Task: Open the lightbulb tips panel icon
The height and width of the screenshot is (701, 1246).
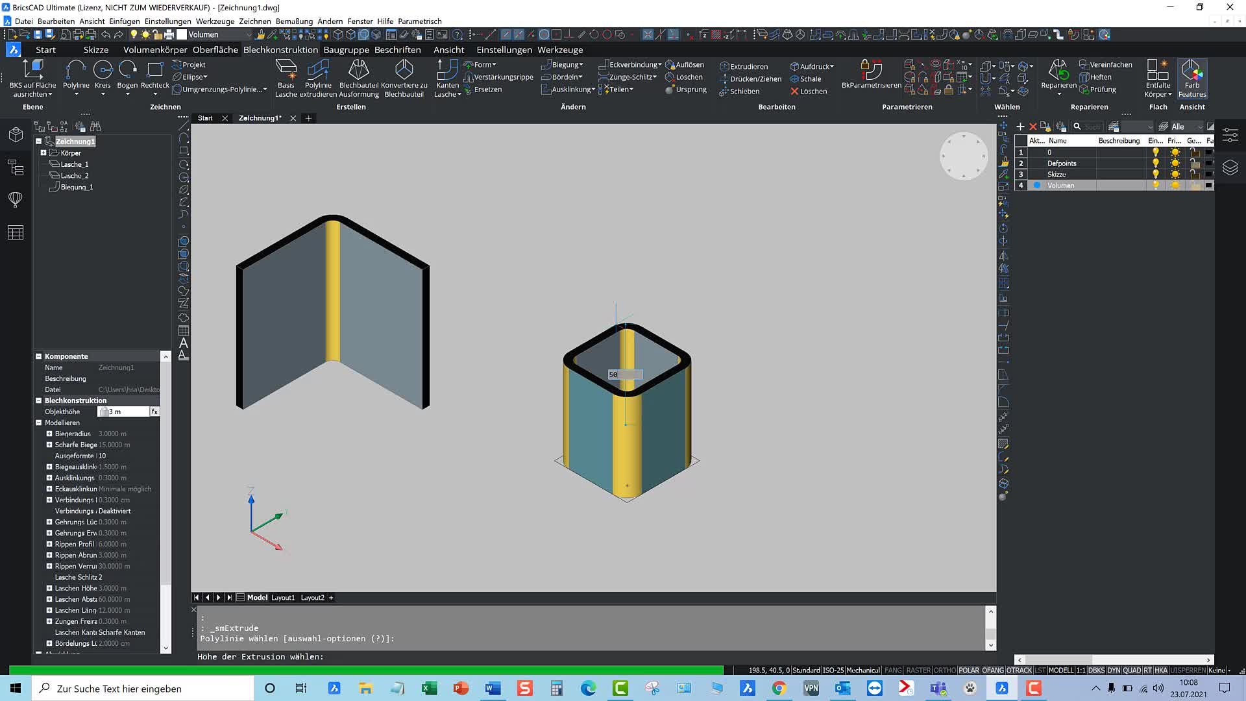Action: tap(16, 199)
